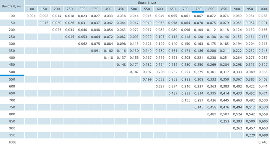Select cell value 0,136 in row 200
The width and height of the screenshot is (270, 145).
(263, 30)
